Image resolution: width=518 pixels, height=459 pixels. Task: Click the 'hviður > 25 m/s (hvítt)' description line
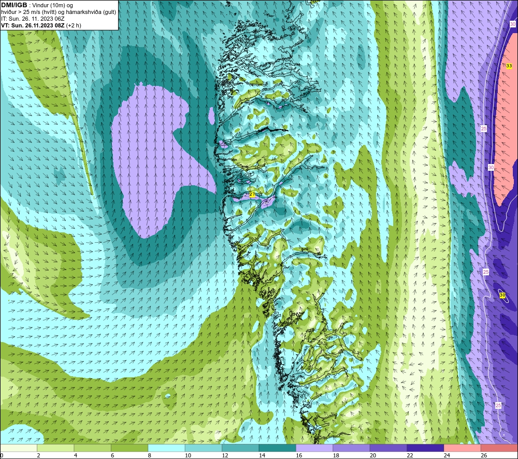point(30,12)
